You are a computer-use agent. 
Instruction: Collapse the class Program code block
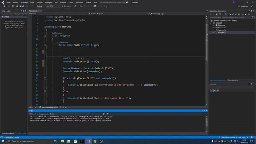45,36
